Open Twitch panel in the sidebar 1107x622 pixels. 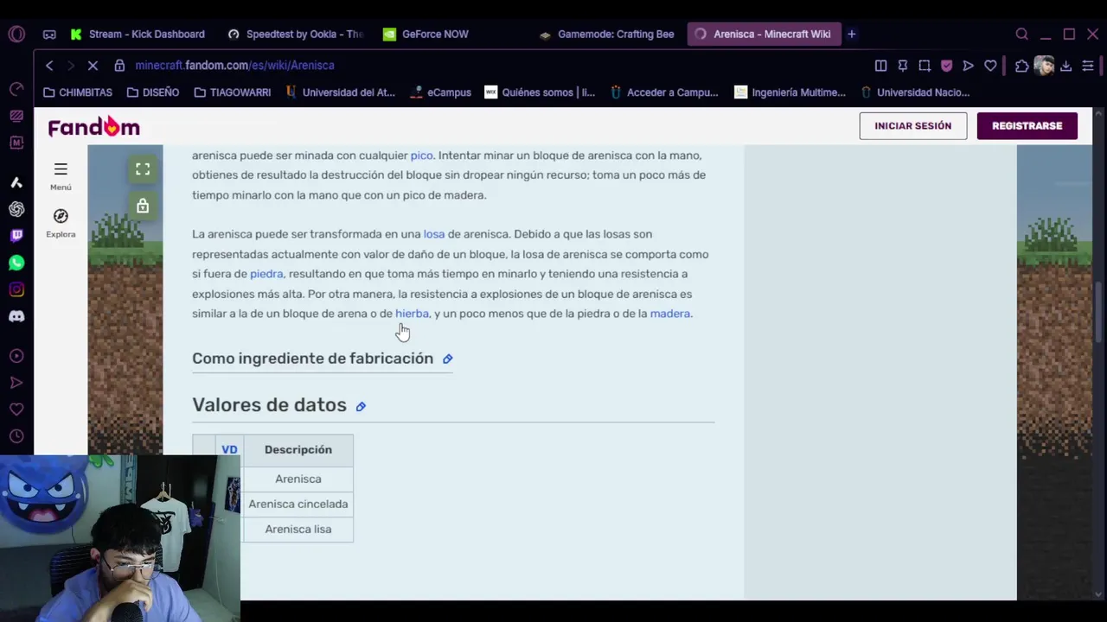coord(16,236)
